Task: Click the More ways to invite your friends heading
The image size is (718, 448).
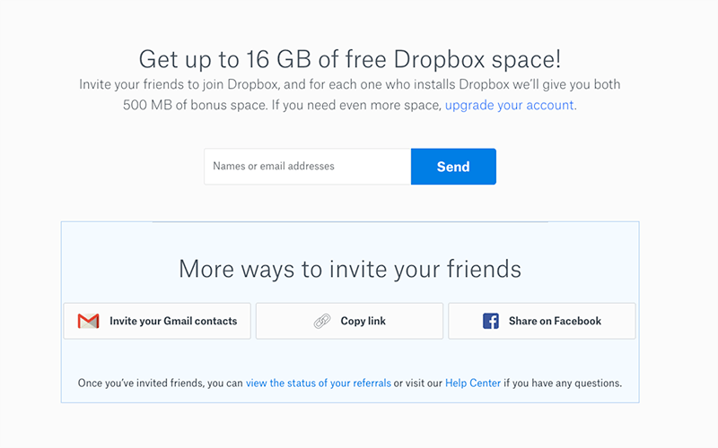Action: click(x=349, y=269)
